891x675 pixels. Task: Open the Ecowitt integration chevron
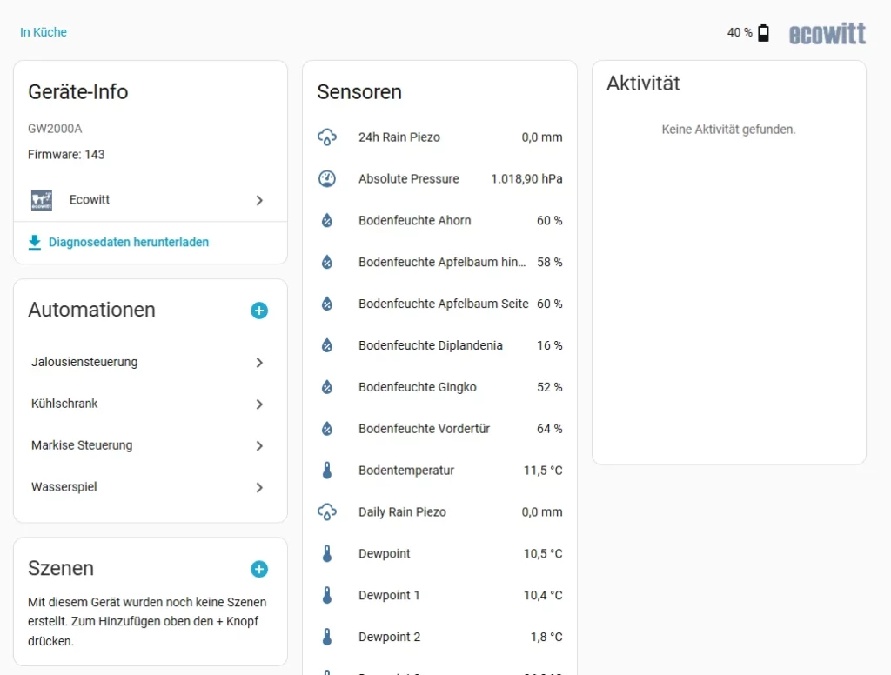(x=259, y=200)
